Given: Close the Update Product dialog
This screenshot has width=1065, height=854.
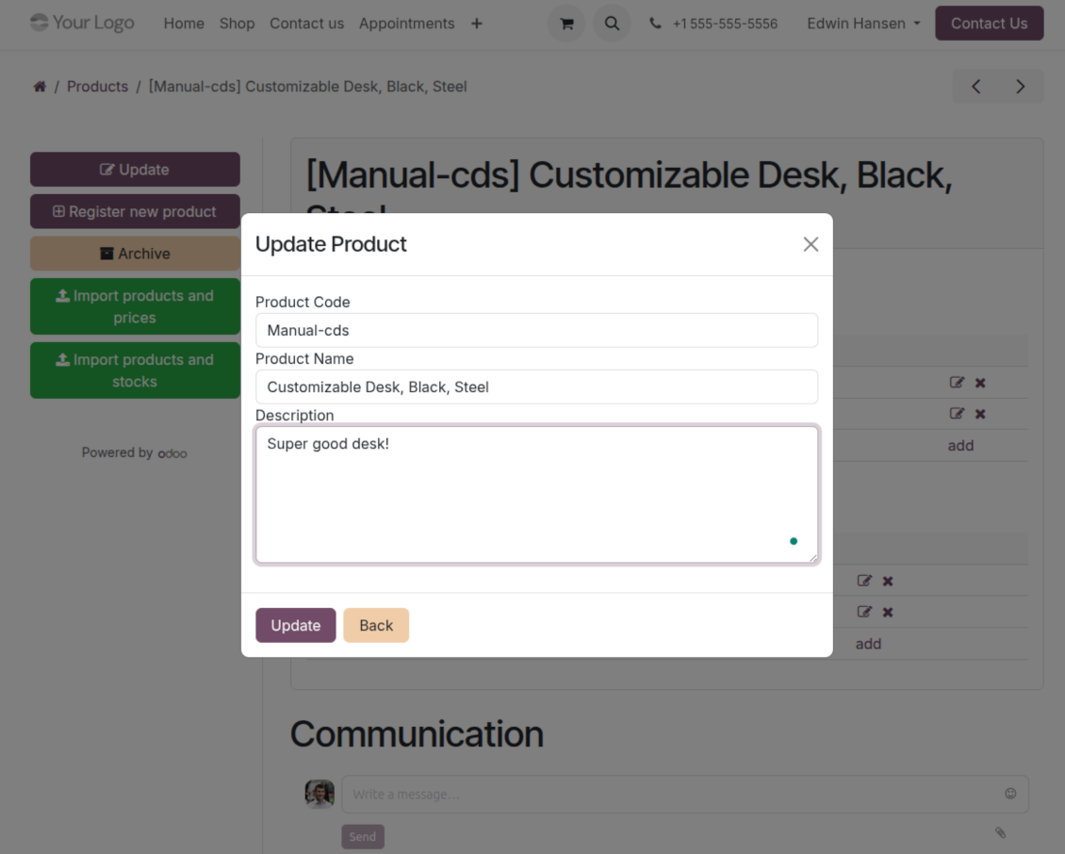Looking at the screenshot, I should [x=811, y=244].
